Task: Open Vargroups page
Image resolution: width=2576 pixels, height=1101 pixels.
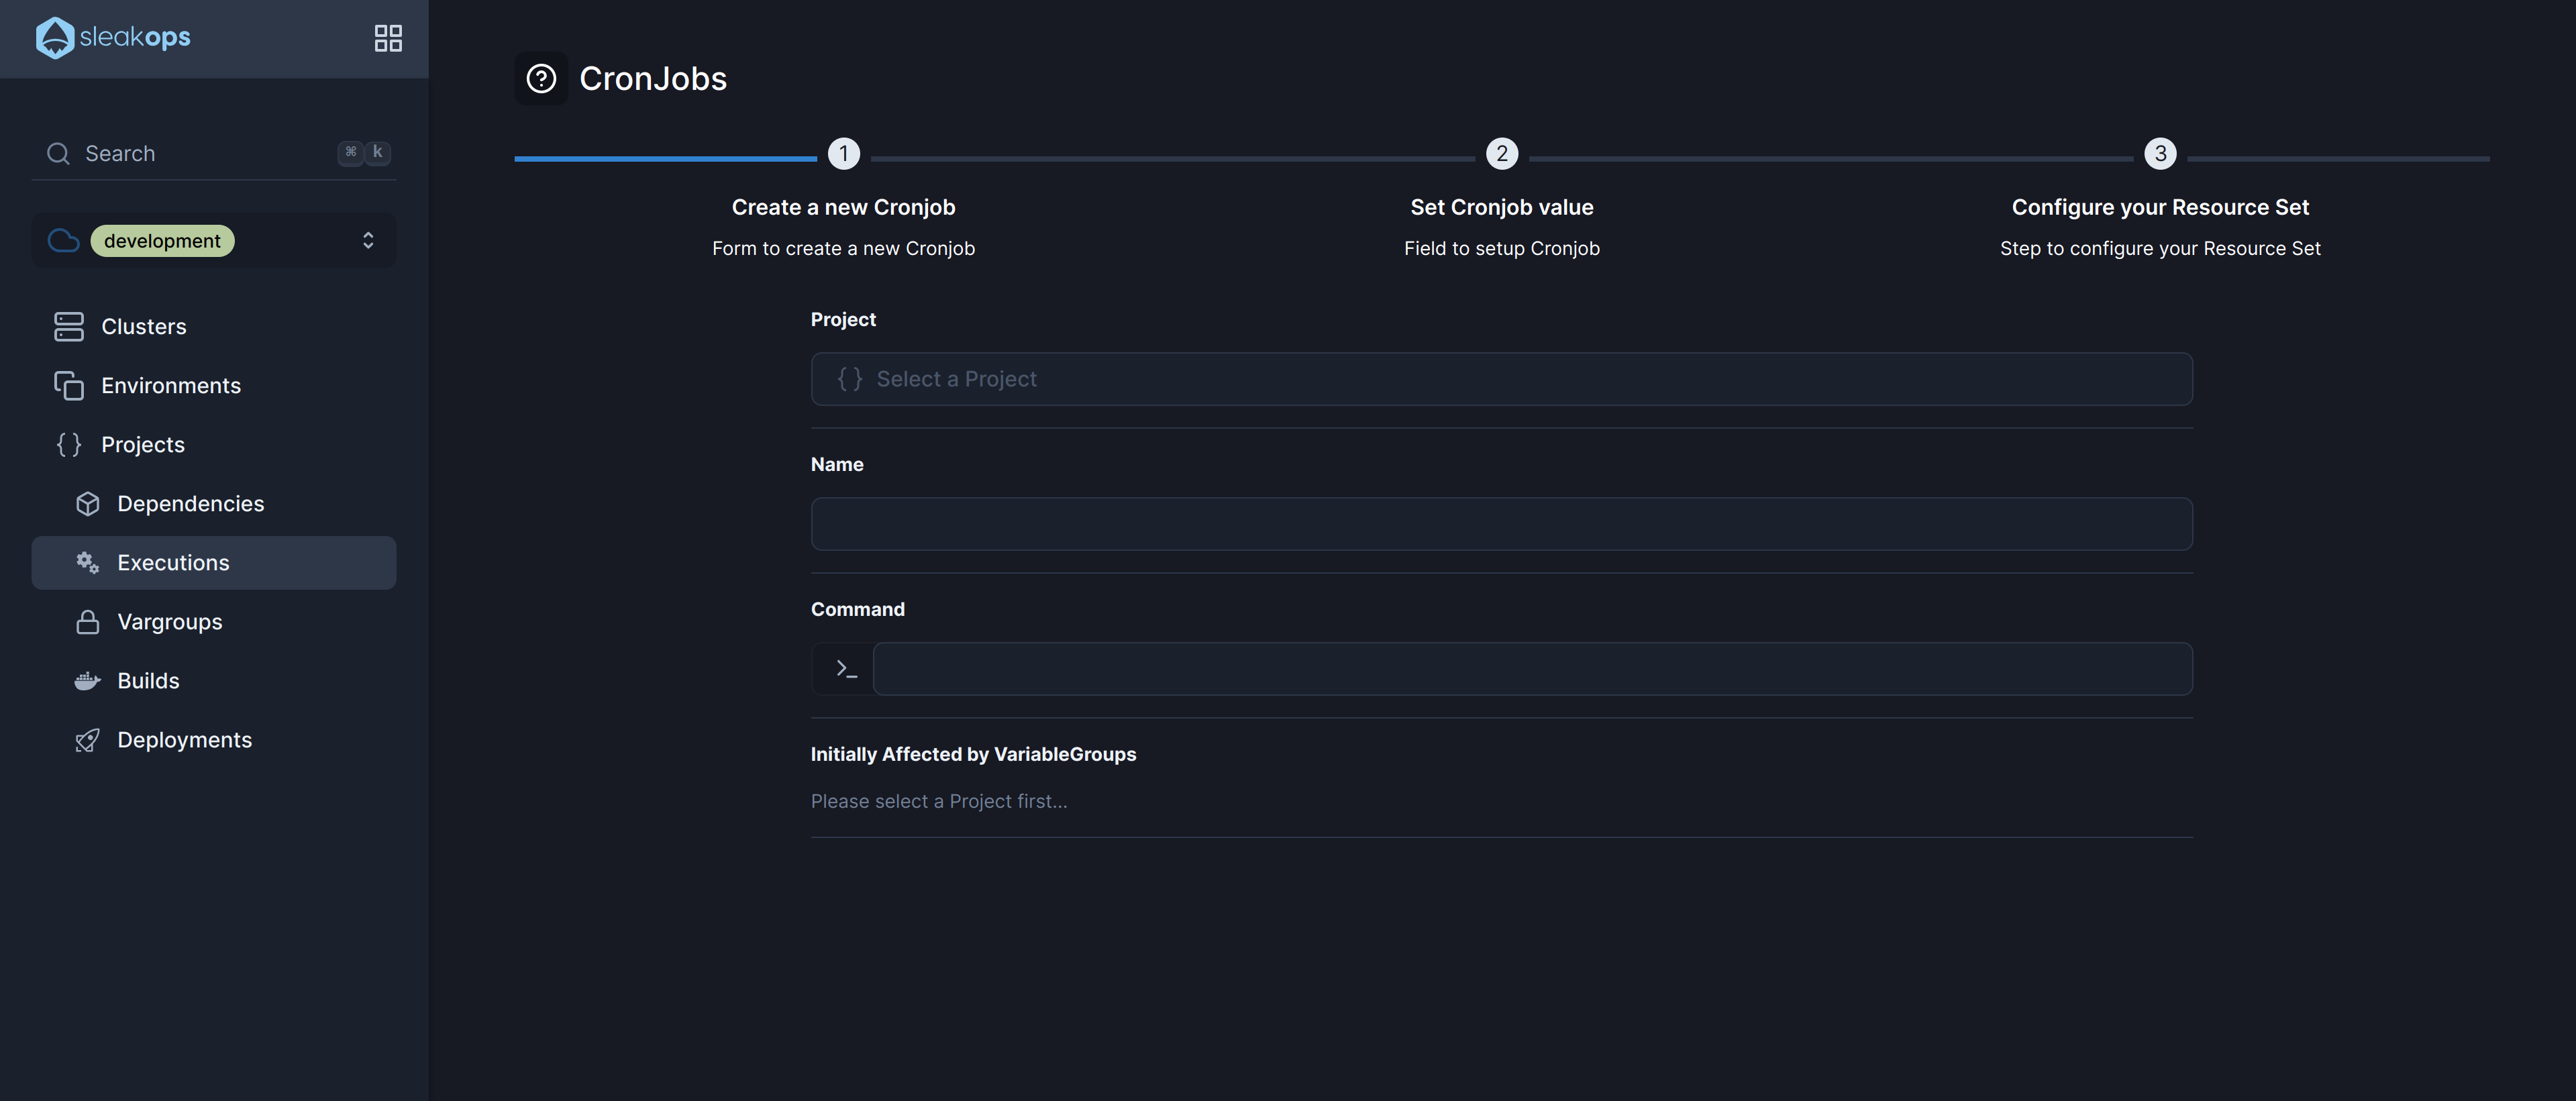Action: pyautogui.click(x=214, y=622)
